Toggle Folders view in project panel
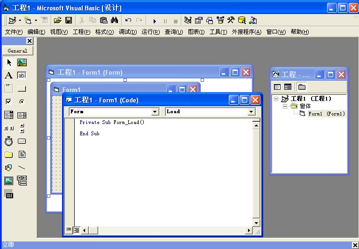This screenshot has width=359, height=249. click(x=302, y=87)
